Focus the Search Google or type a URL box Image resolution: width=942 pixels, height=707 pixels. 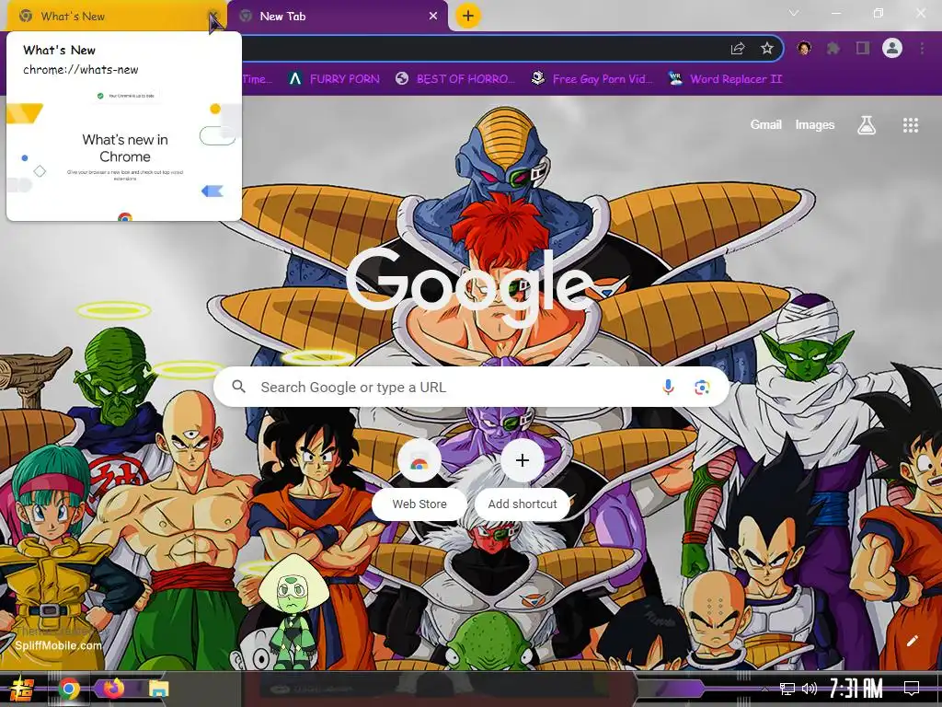[471, 387]
